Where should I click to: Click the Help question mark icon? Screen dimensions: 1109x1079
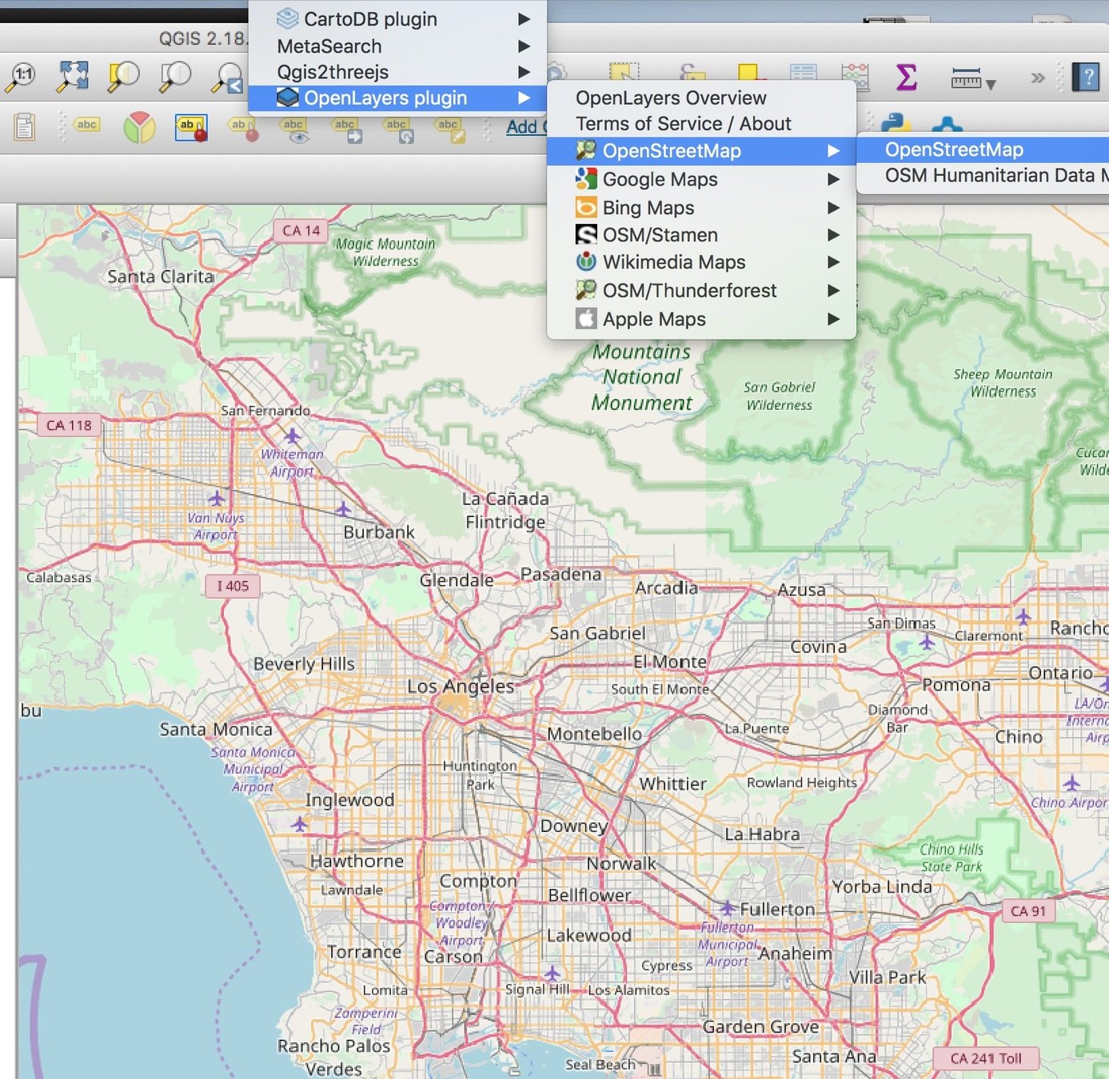[x=1087, y=77]
